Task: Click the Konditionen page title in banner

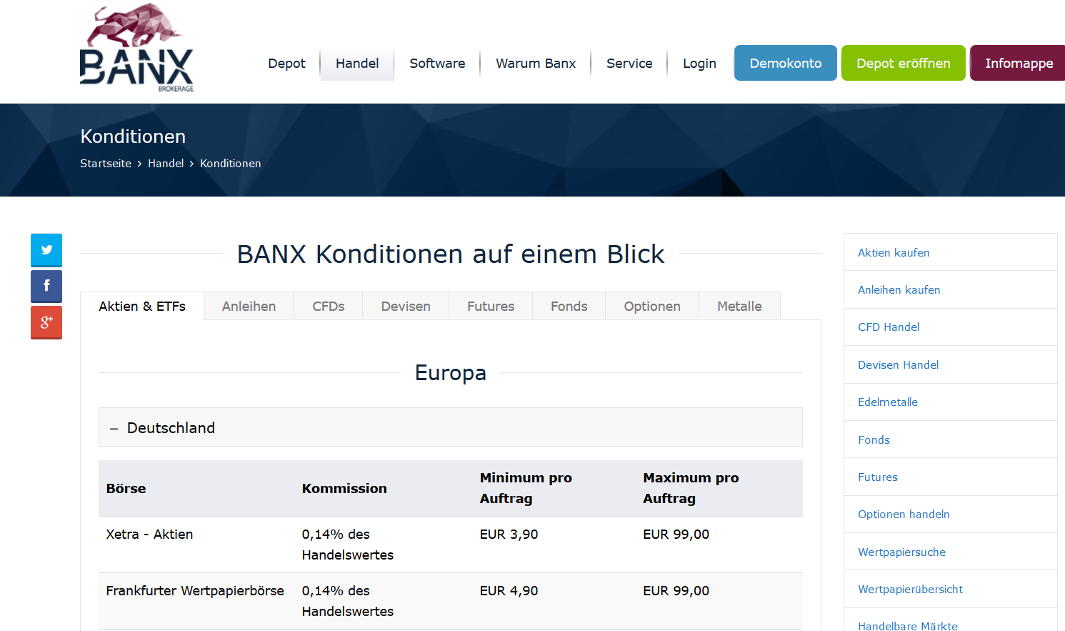Action: pyautogui.click(x=133, y=136)
